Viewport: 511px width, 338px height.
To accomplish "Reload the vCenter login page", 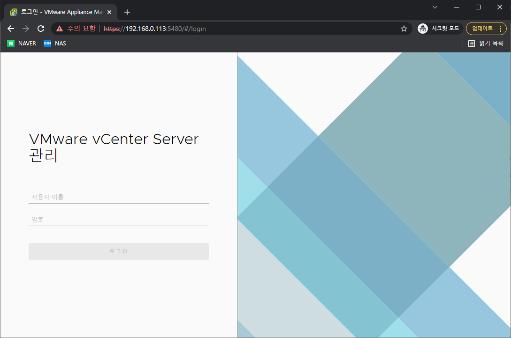I will pos(41,29).
